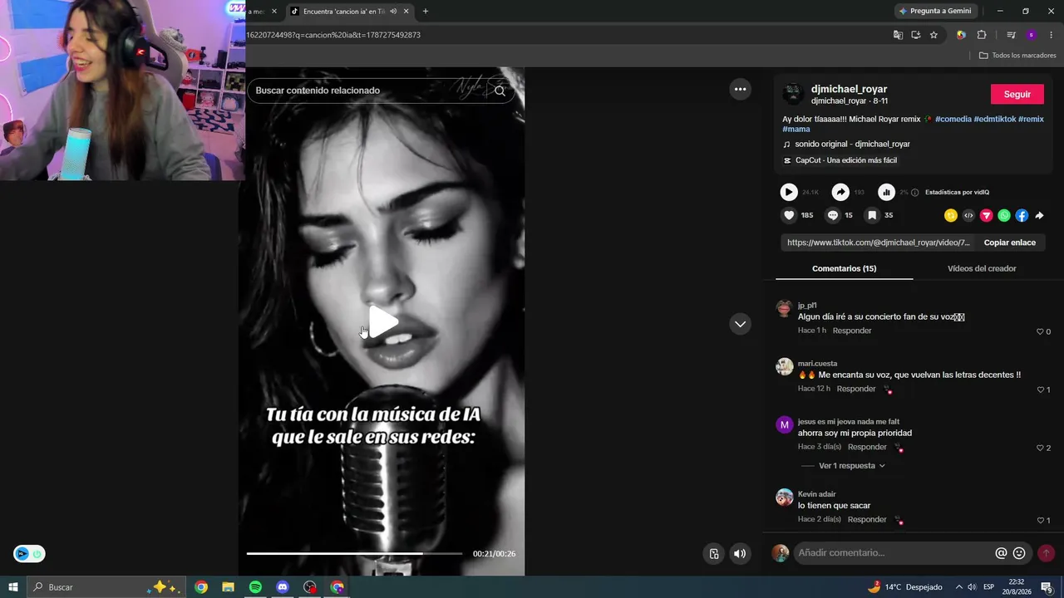
Task: Open vidIQ engagement info icon
Action: (x=915, y=193)
